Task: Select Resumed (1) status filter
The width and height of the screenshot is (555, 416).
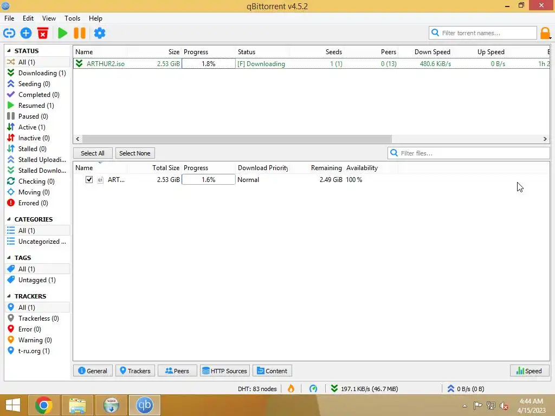Action: pyautogui.click(x=37, y=106)
